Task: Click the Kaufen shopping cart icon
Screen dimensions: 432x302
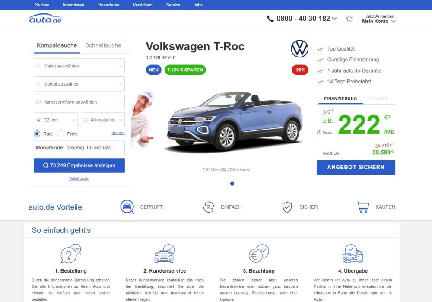Action: click(363, 207)
